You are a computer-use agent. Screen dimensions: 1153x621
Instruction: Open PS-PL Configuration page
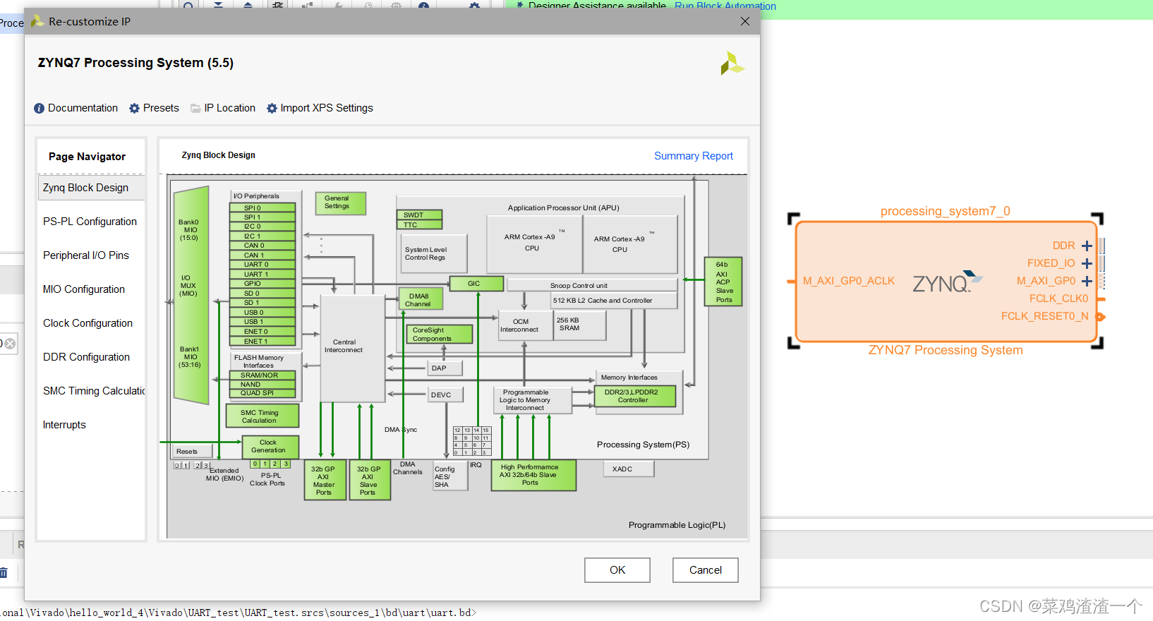tap(91, 222)
